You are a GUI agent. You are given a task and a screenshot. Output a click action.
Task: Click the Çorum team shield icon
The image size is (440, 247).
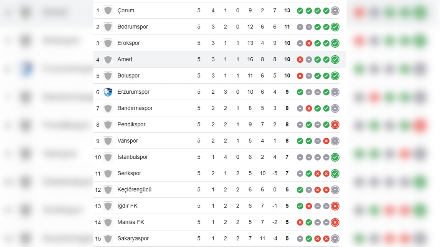[108, 11]
